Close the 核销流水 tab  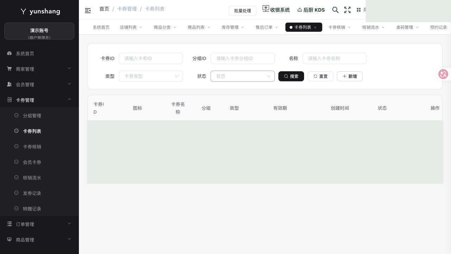pyautogui.click(x=383, y=28)
